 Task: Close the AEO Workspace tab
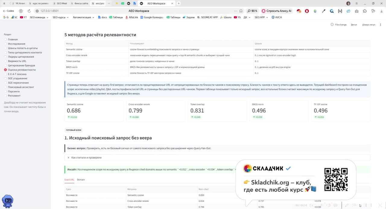(x=172, y=3)
